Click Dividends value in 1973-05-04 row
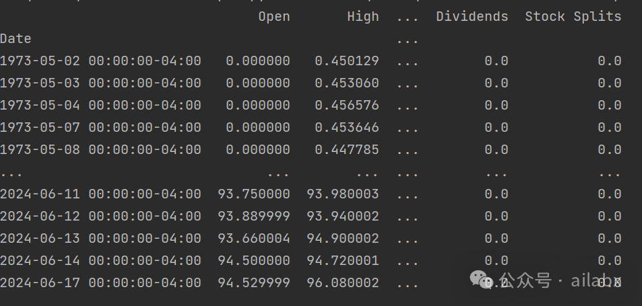642x306 pixels. pos(496,105)
